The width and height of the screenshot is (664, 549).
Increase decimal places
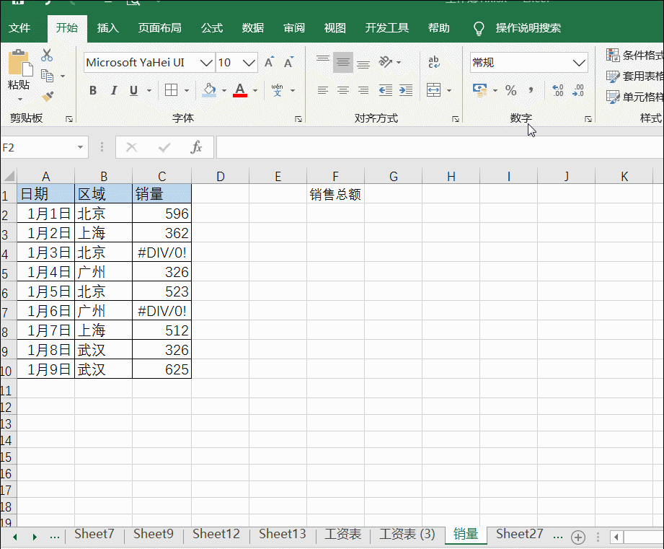[x=558, y=89]
